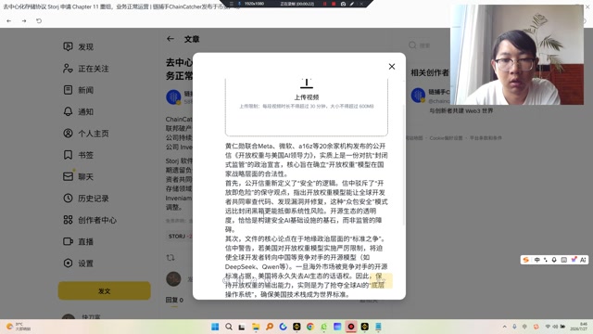Open 新闻 in the left sidebar

[x=78, y=90]
